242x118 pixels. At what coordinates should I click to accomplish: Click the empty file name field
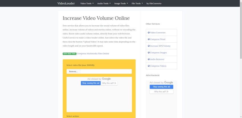click(x=106, y=71)
